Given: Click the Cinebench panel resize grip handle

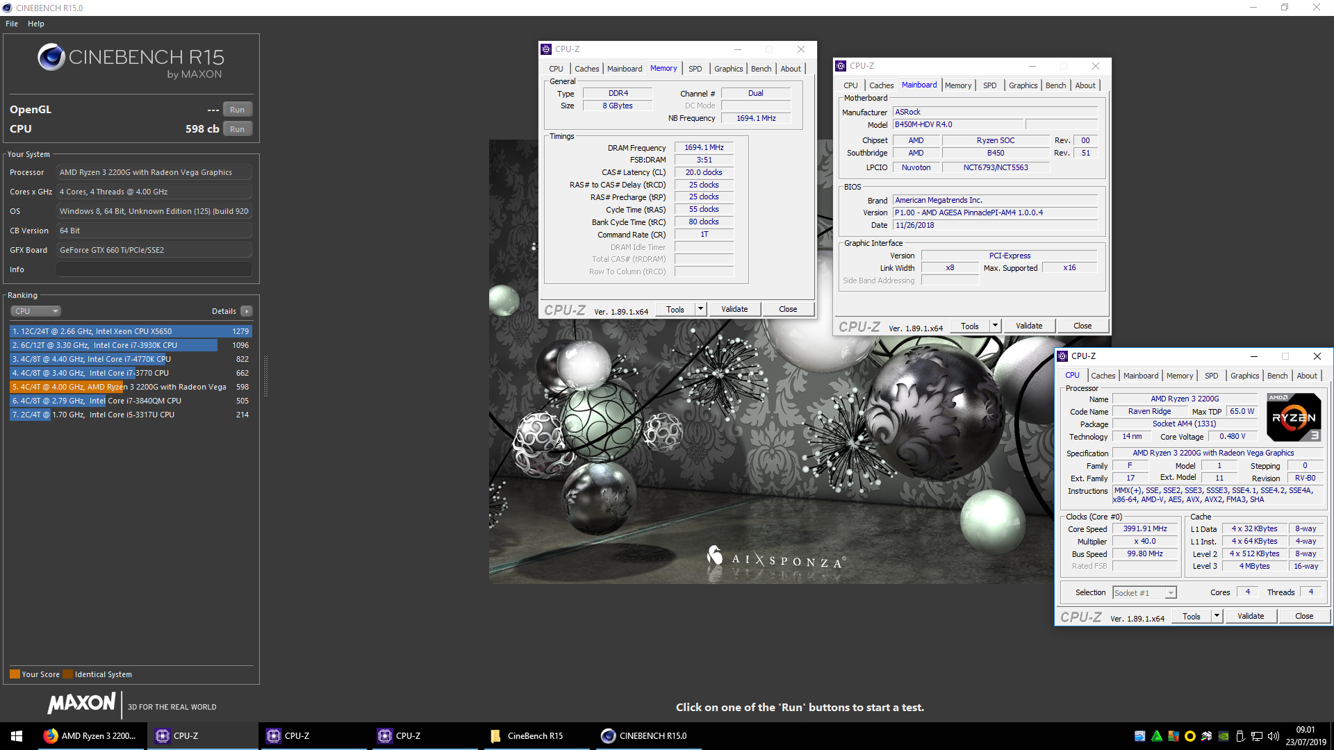Looking at the screenshot, I should coord(265,375).
